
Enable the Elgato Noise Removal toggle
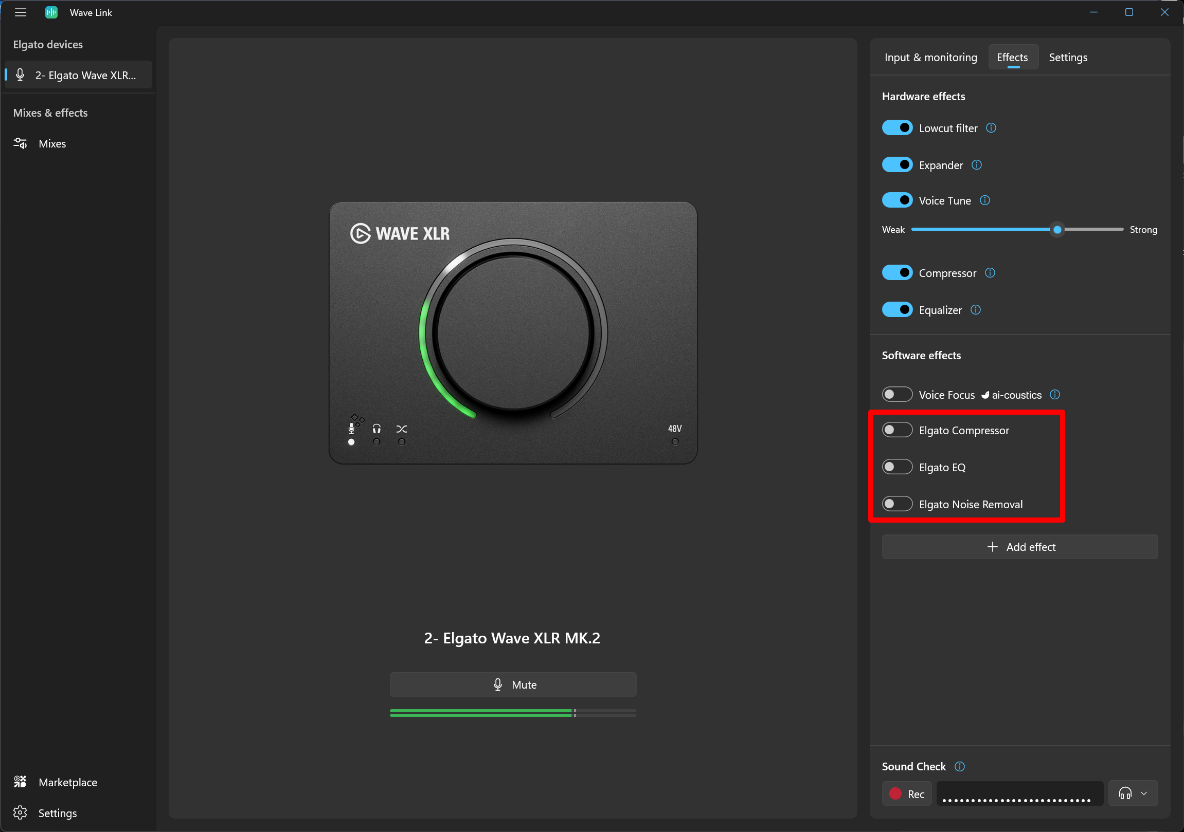point(897,504)
